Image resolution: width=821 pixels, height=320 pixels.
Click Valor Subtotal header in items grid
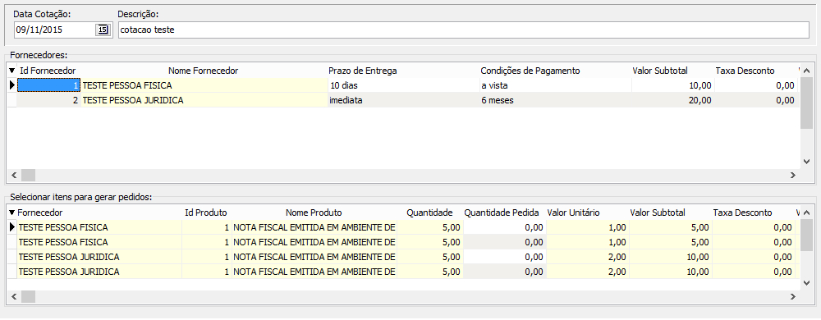tap(658, 213)
